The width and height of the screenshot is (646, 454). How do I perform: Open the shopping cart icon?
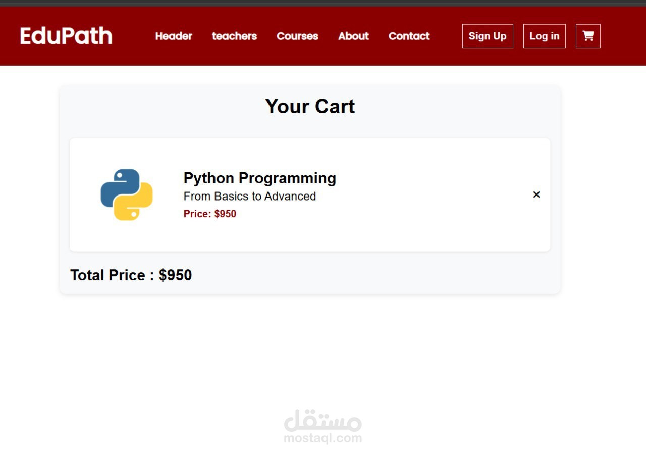pyautogui.click(x=588, y=36)
